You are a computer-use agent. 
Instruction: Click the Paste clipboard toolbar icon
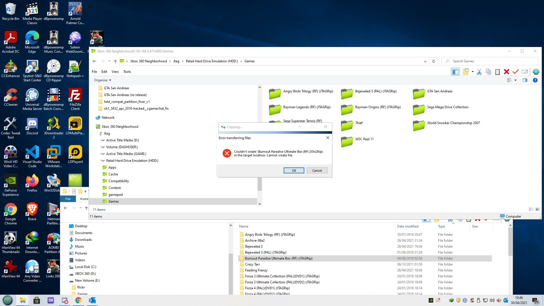[x=497, y=72]
